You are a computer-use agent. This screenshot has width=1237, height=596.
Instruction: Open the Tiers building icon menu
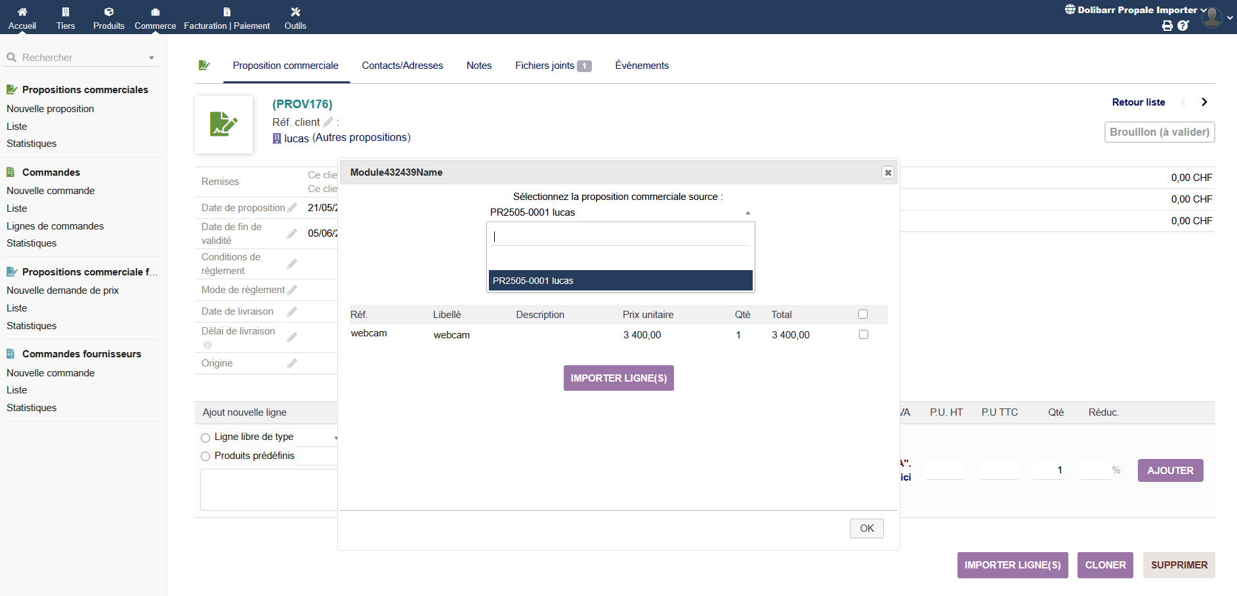(x=66, y=12)
